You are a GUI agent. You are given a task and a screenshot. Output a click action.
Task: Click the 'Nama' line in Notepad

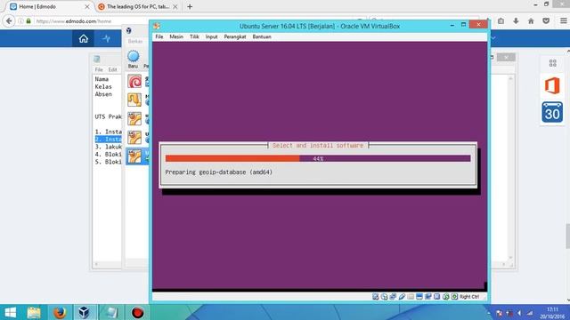click(x=102, y=79)
